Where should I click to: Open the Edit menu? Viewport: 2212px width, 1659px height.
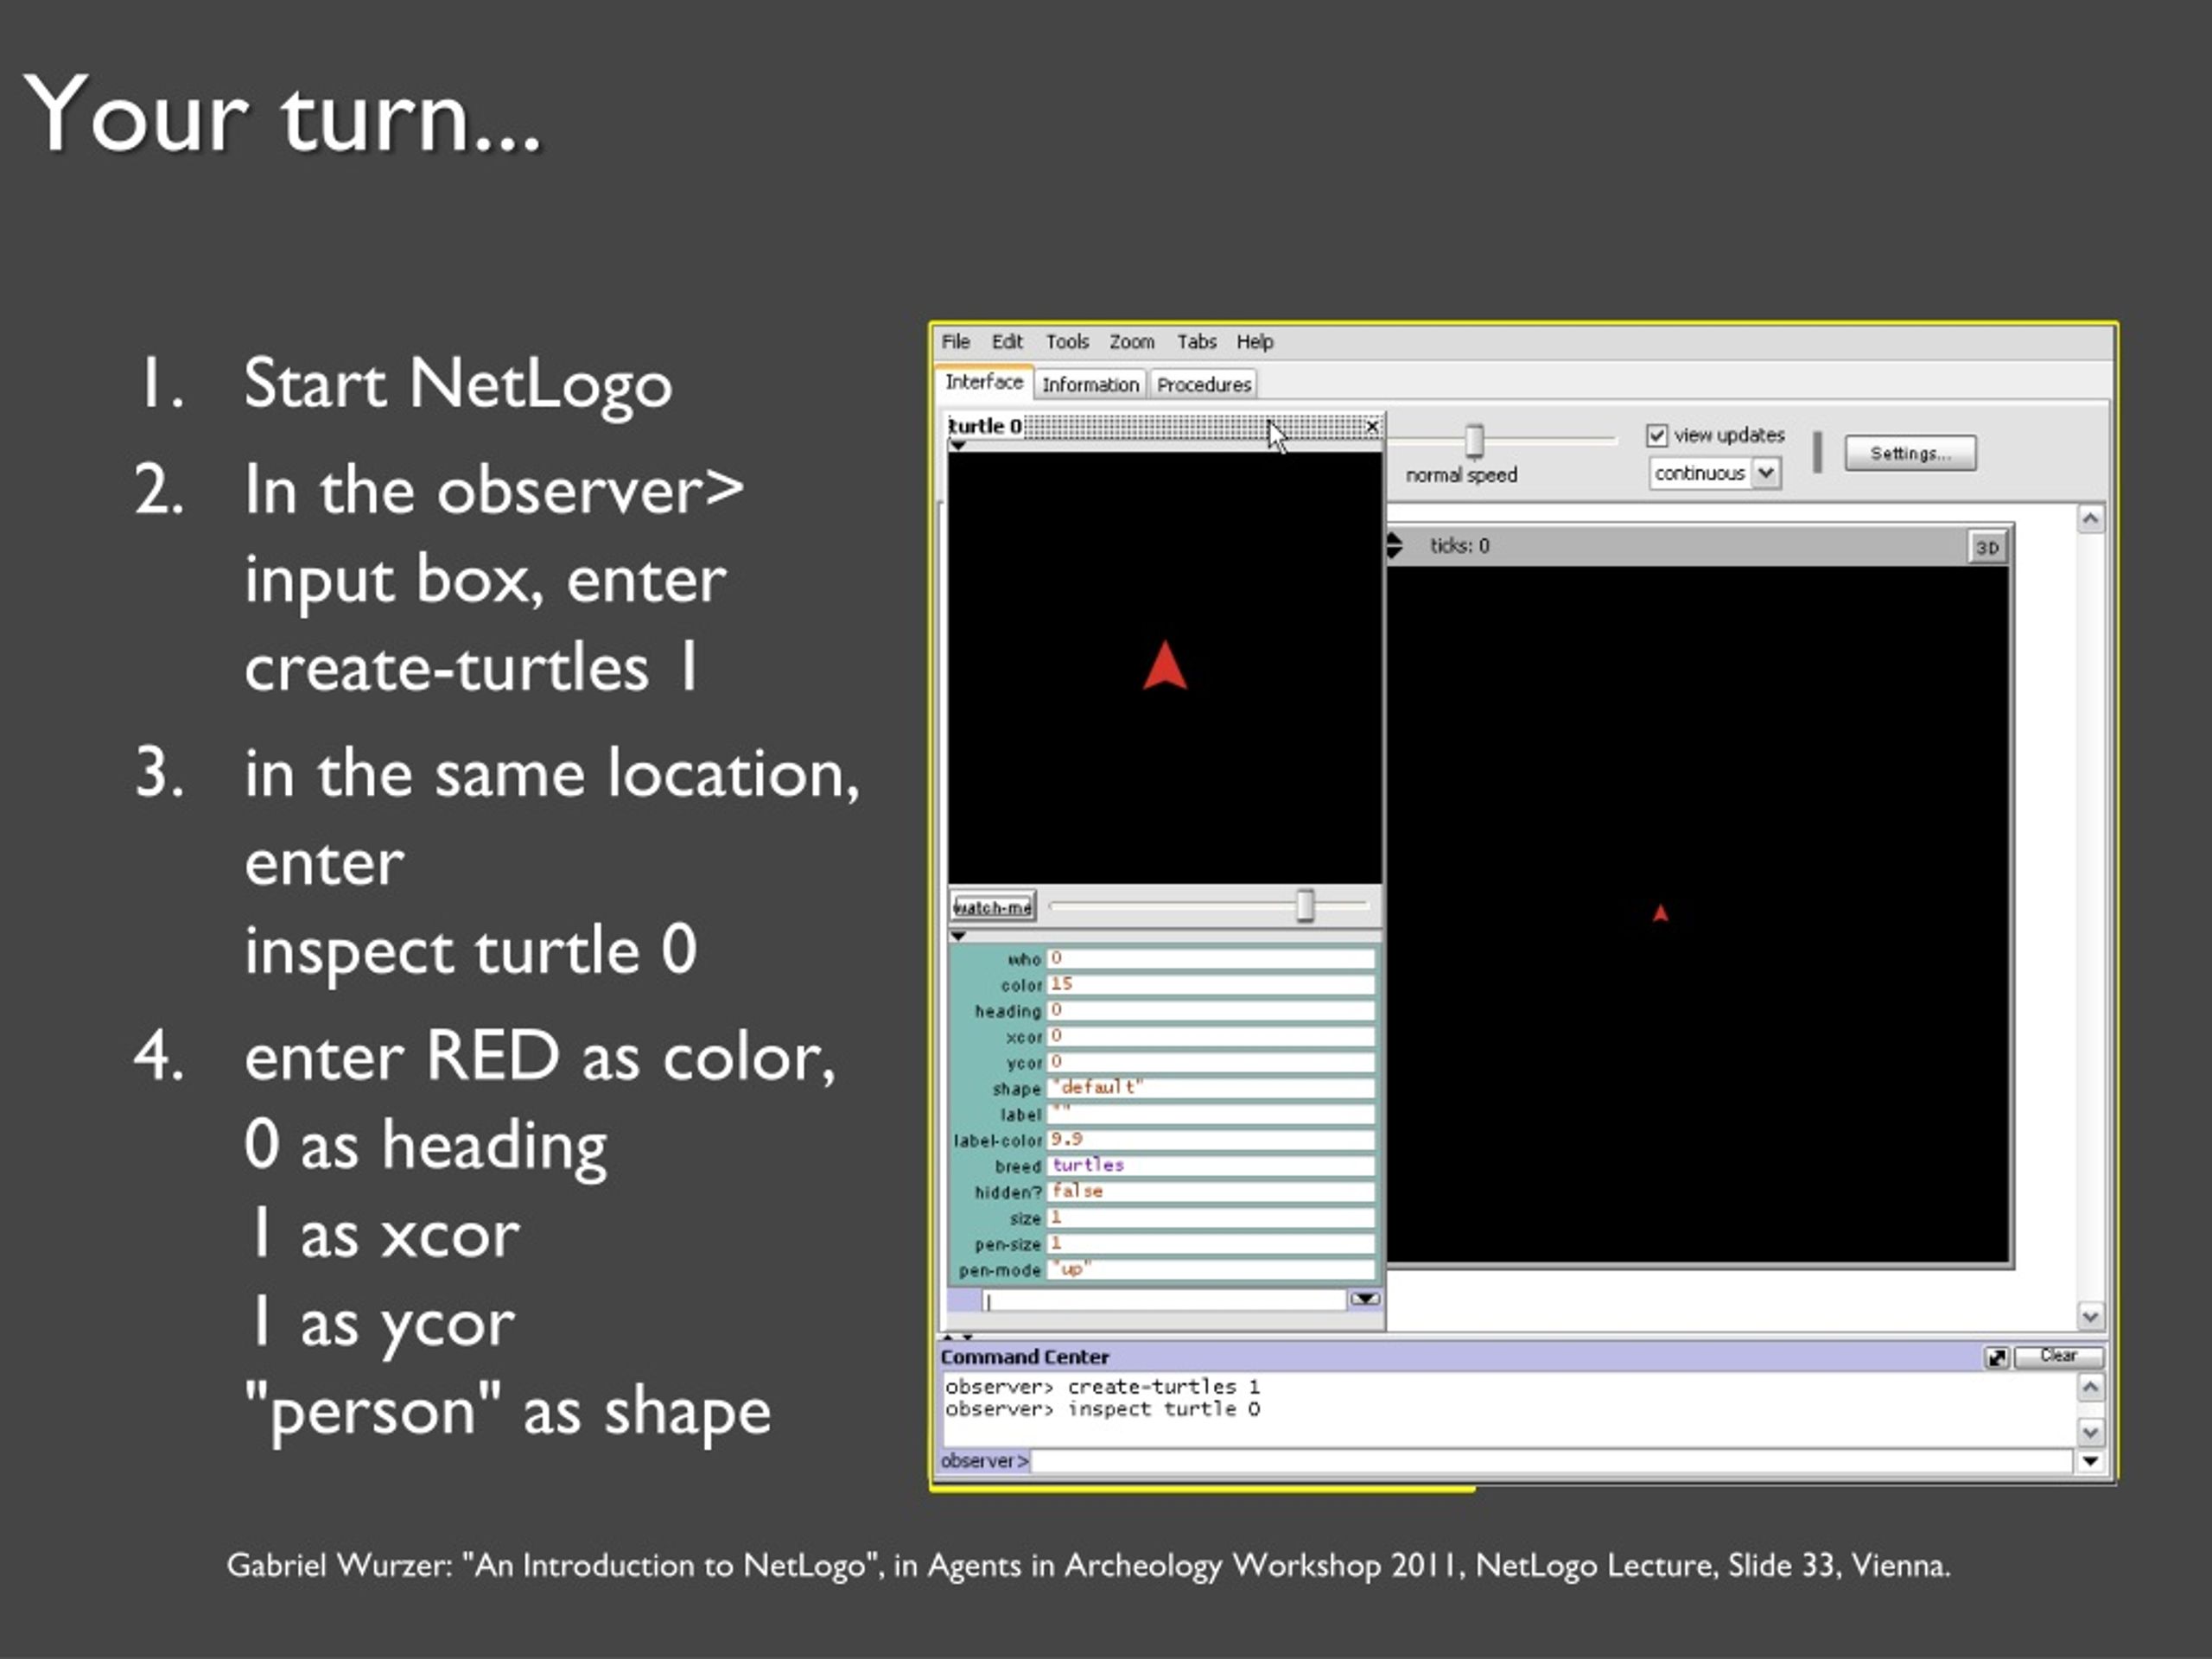pos(1007,342)
